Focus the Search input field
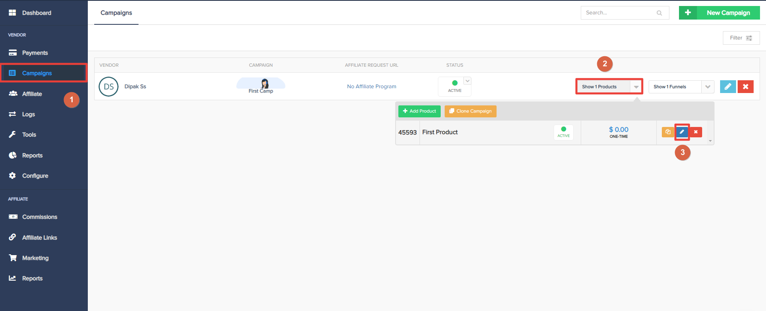The image size is (766, 311). [625, 13]
